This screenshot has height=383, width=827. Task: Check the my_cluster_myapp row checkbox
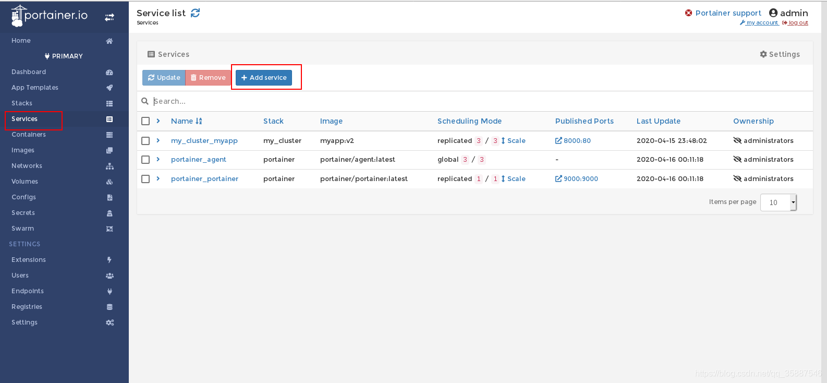[145, 141]
